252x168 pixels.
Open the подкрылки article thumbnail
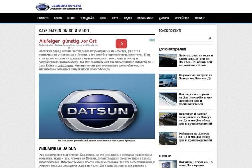168,119
